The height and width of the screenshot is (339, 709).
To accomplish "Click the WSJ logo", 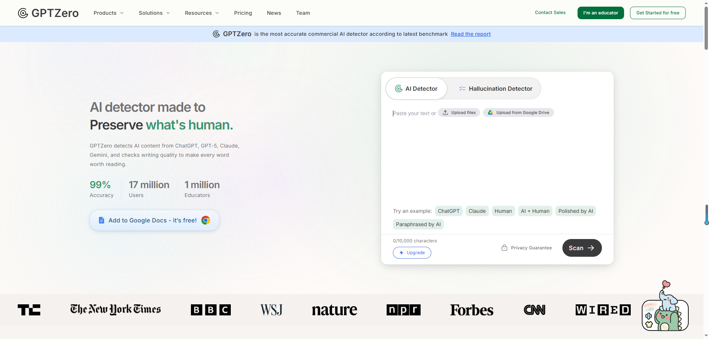I will (271, 310).
